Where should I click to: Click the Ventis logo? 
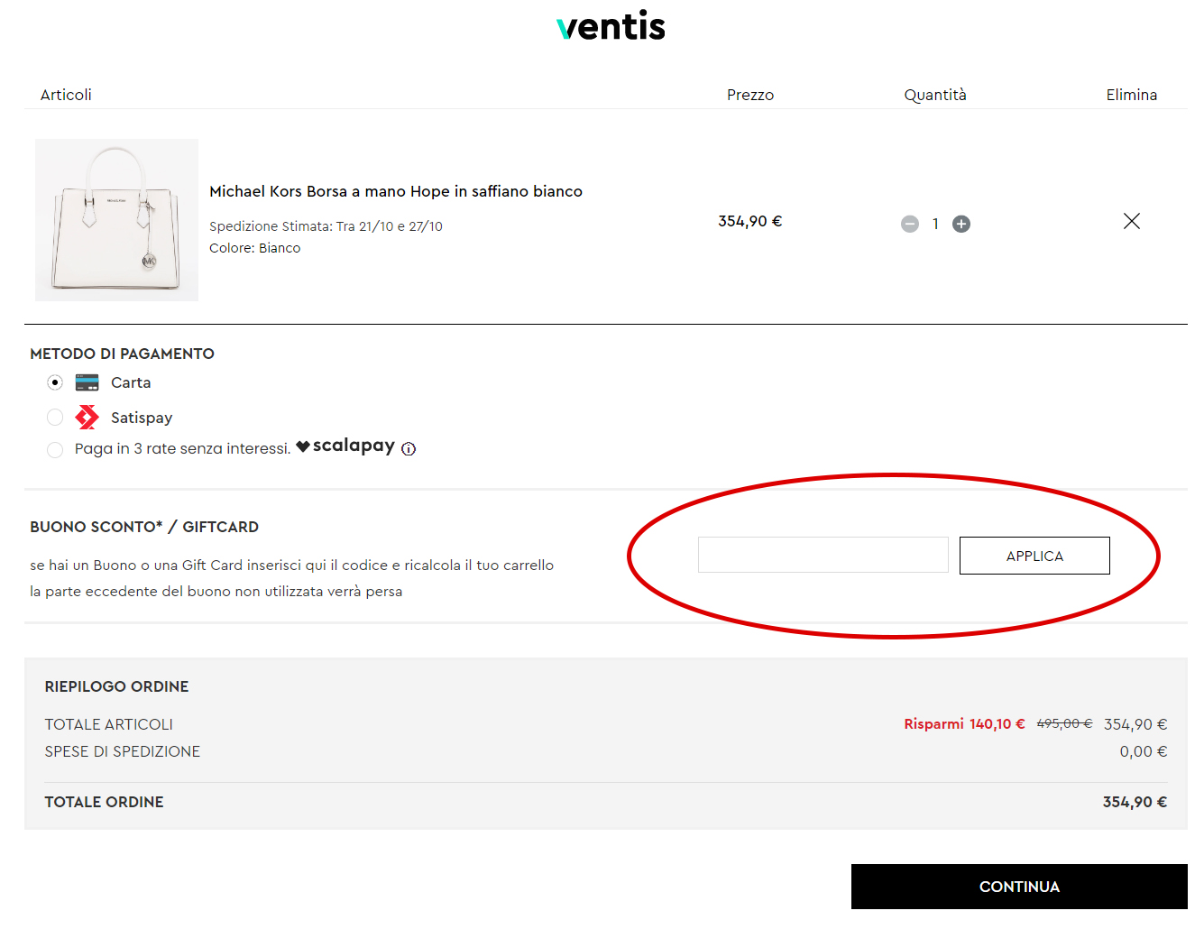(x=611, y=25)
